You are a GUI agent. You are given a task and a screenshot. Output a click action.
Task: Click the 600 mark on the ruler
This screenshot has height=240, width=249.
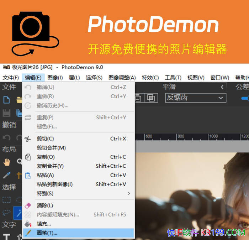tap(149, 136)
